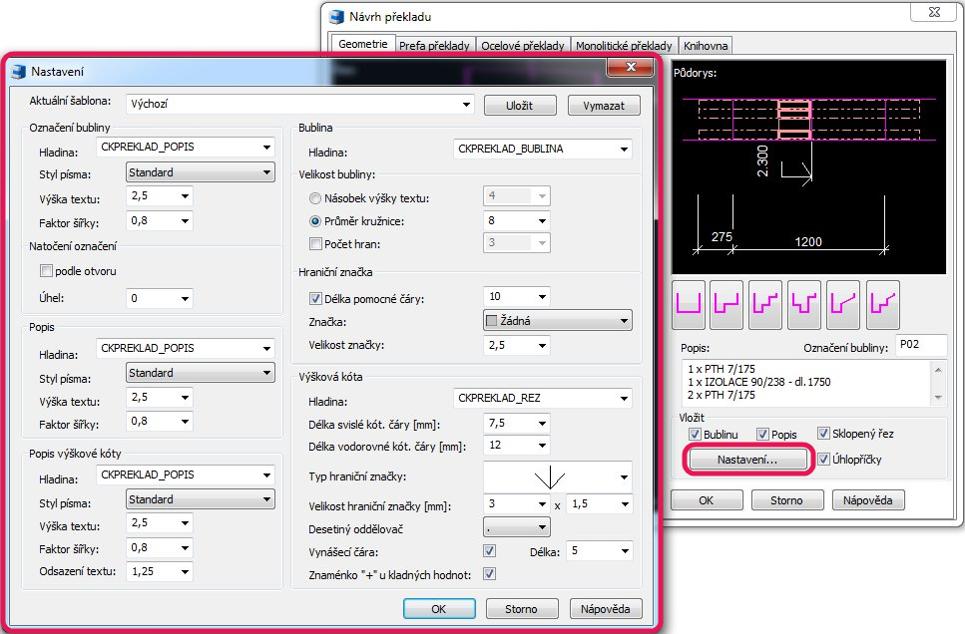Enable the 'podle otvoru' checkbox
The image size is (965, 634).
pyautogui.click(x=46, y=270)
